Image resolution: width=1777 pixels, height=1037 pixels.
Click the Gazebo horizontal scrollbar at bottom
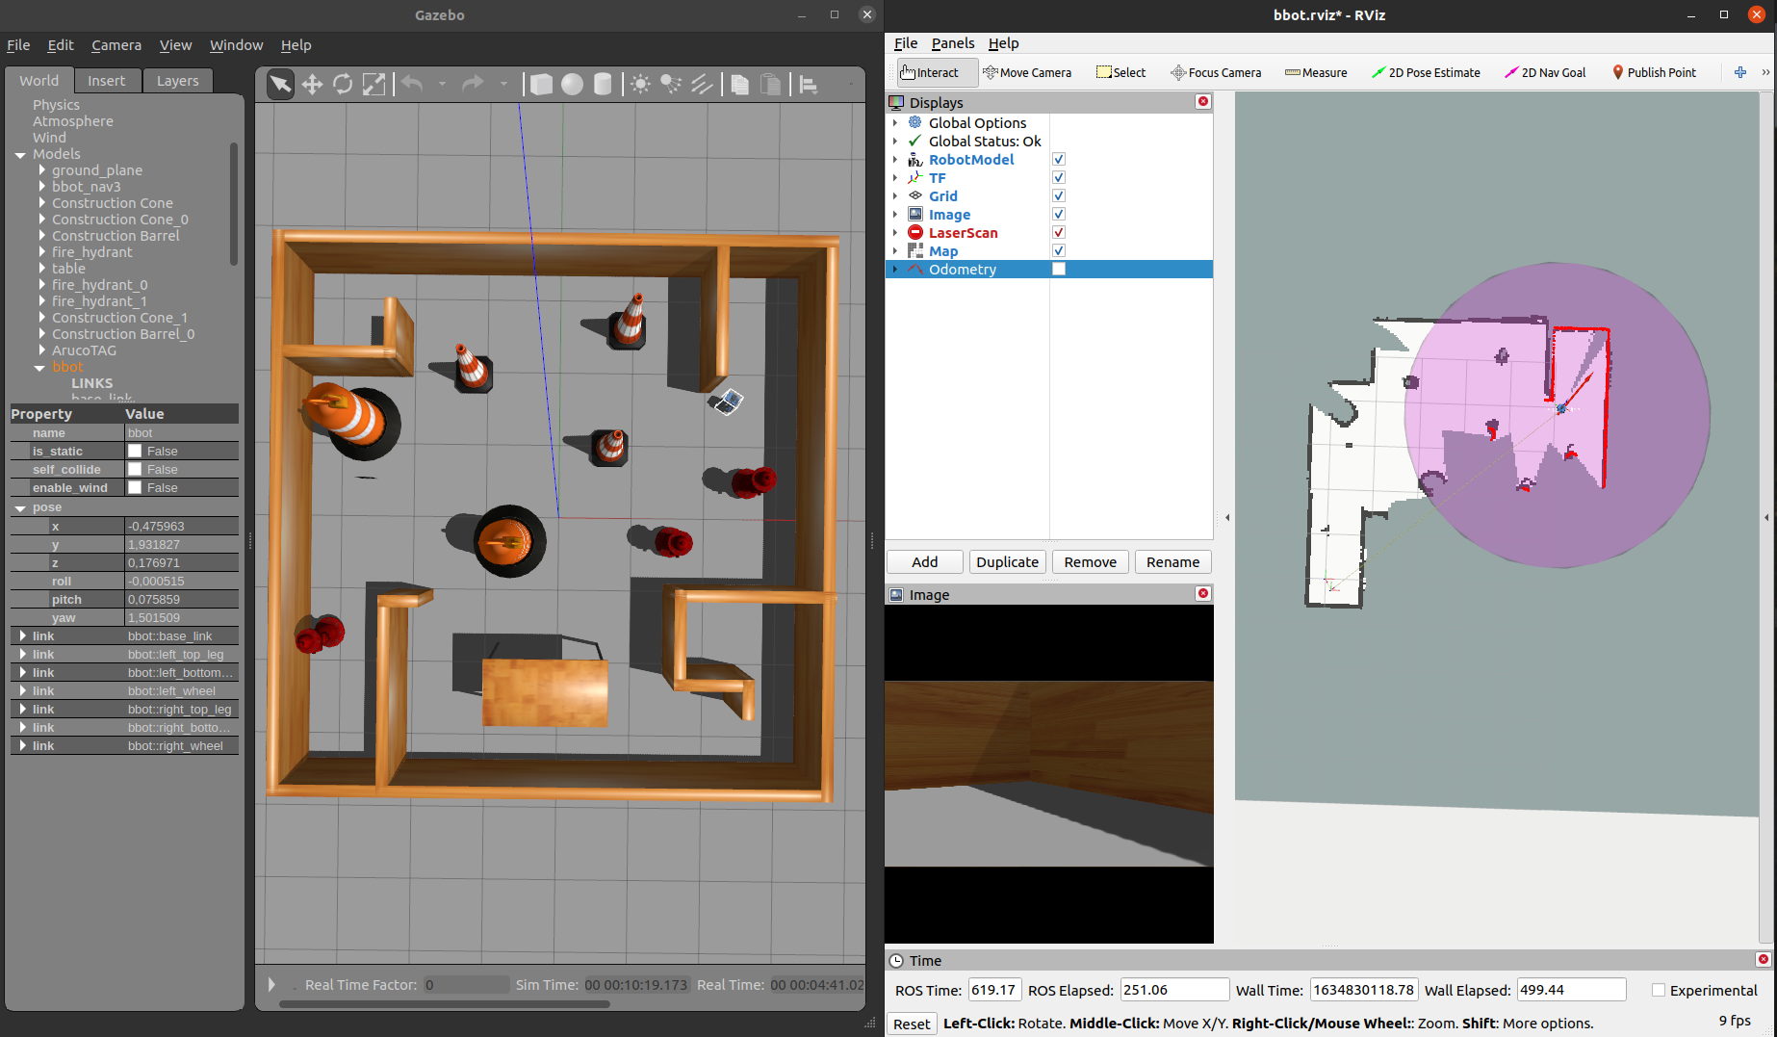(444, 1004)
